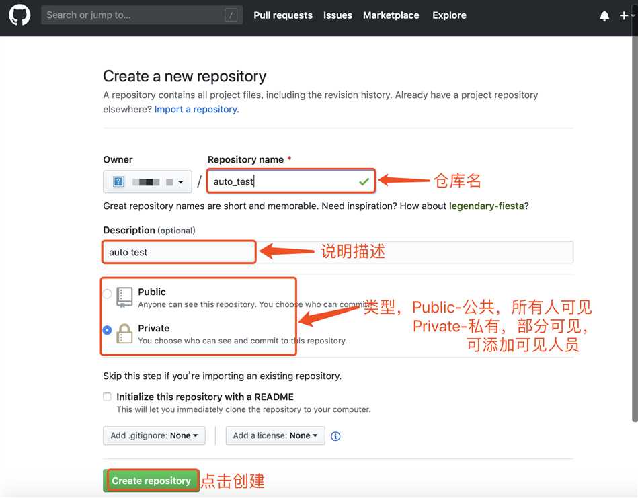The height and width of the screenshot is (498, 638).
Task: Click the license info circle icon
Action: pyautogui.click(x=335, y=436)
